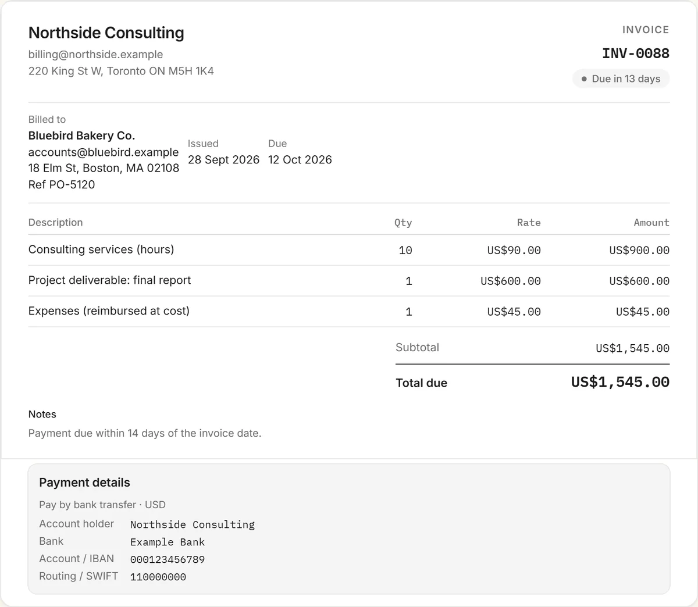698x607 pixels.
Task: Click the Subtotal label
Action: tap(417, 348)
